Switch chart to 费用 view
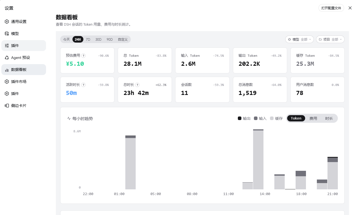The height and width of the screenshot is (215, 355). 313,118
